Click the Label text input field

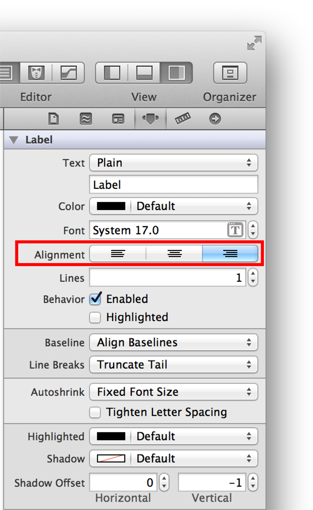[174, 185]
